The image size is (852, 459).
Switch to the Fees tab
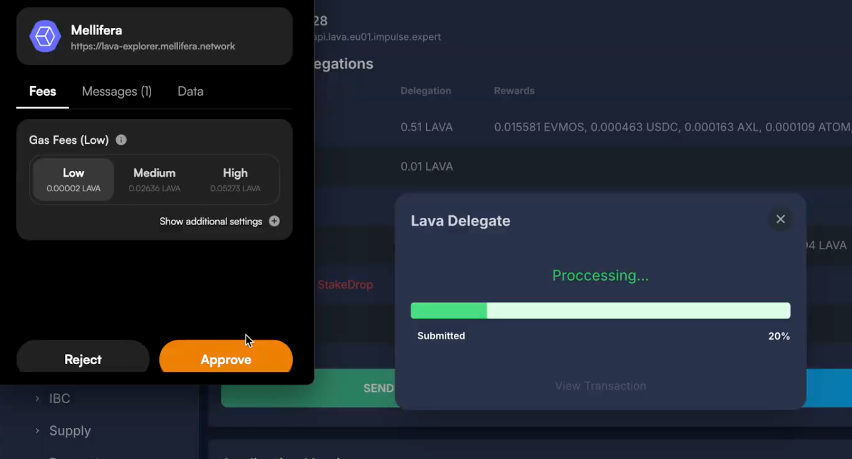43,92
